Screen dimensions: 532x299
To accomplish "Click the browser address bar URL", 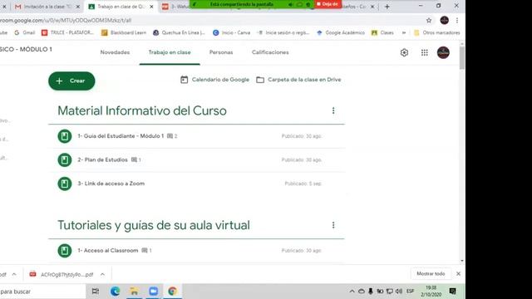I will click(x=66, y=20).
